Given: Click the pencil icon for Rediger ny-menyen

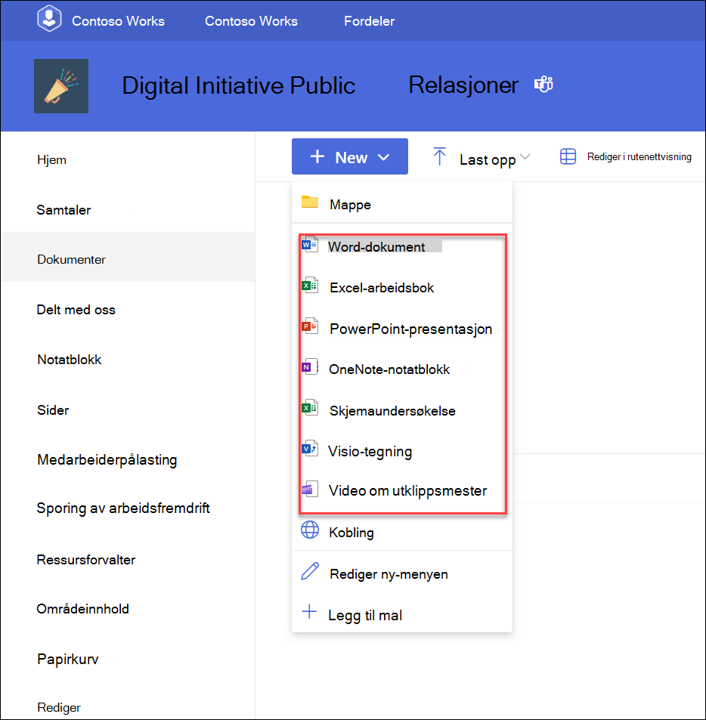Looking at the screenshot, I should 310,571.
